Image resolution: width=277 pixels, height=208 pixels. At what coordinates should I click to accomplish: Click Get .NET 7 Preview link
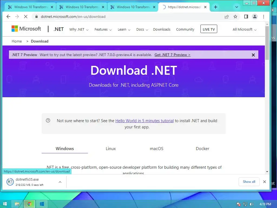coord(172,55)
